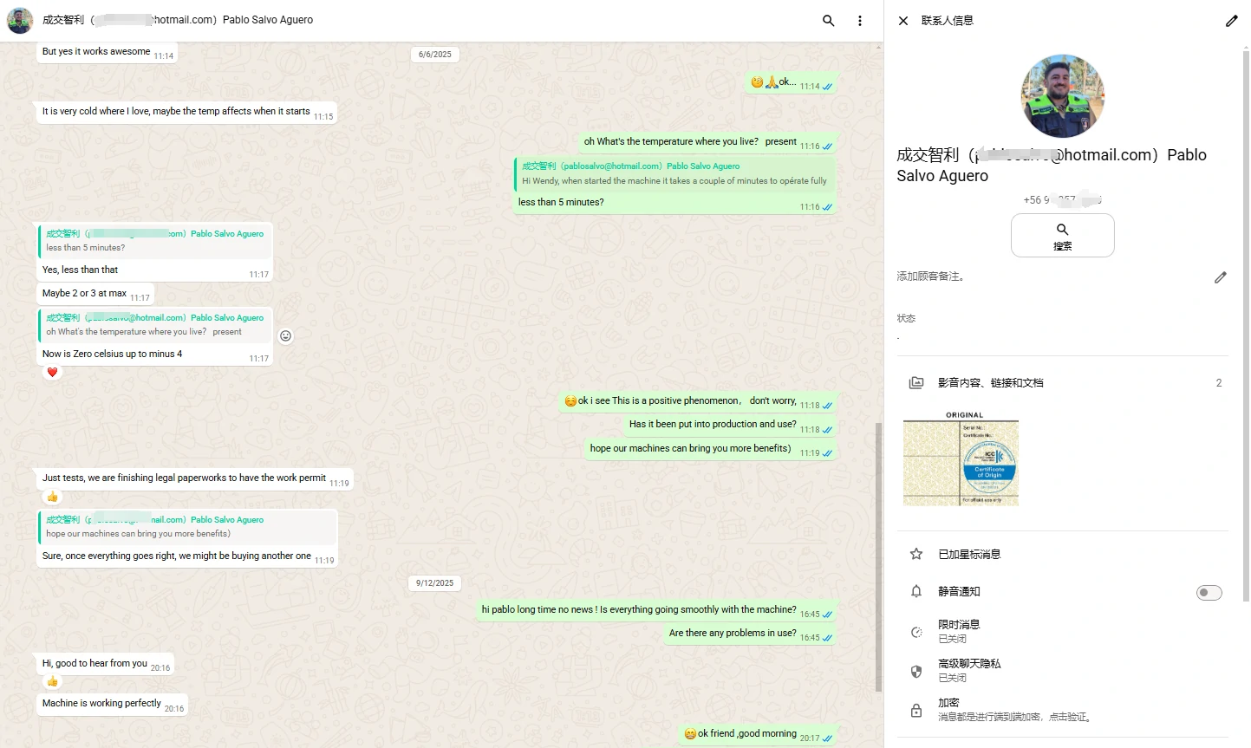Click the encryption lock icon
The width and height of the screenshot is (1251, 748).
click(x=915, y=711)
